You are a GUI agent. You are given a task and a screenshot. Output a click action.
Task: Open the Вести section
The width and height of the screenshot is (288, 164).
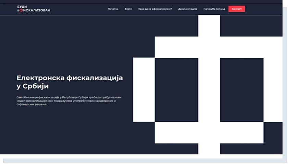coord(128,9)
